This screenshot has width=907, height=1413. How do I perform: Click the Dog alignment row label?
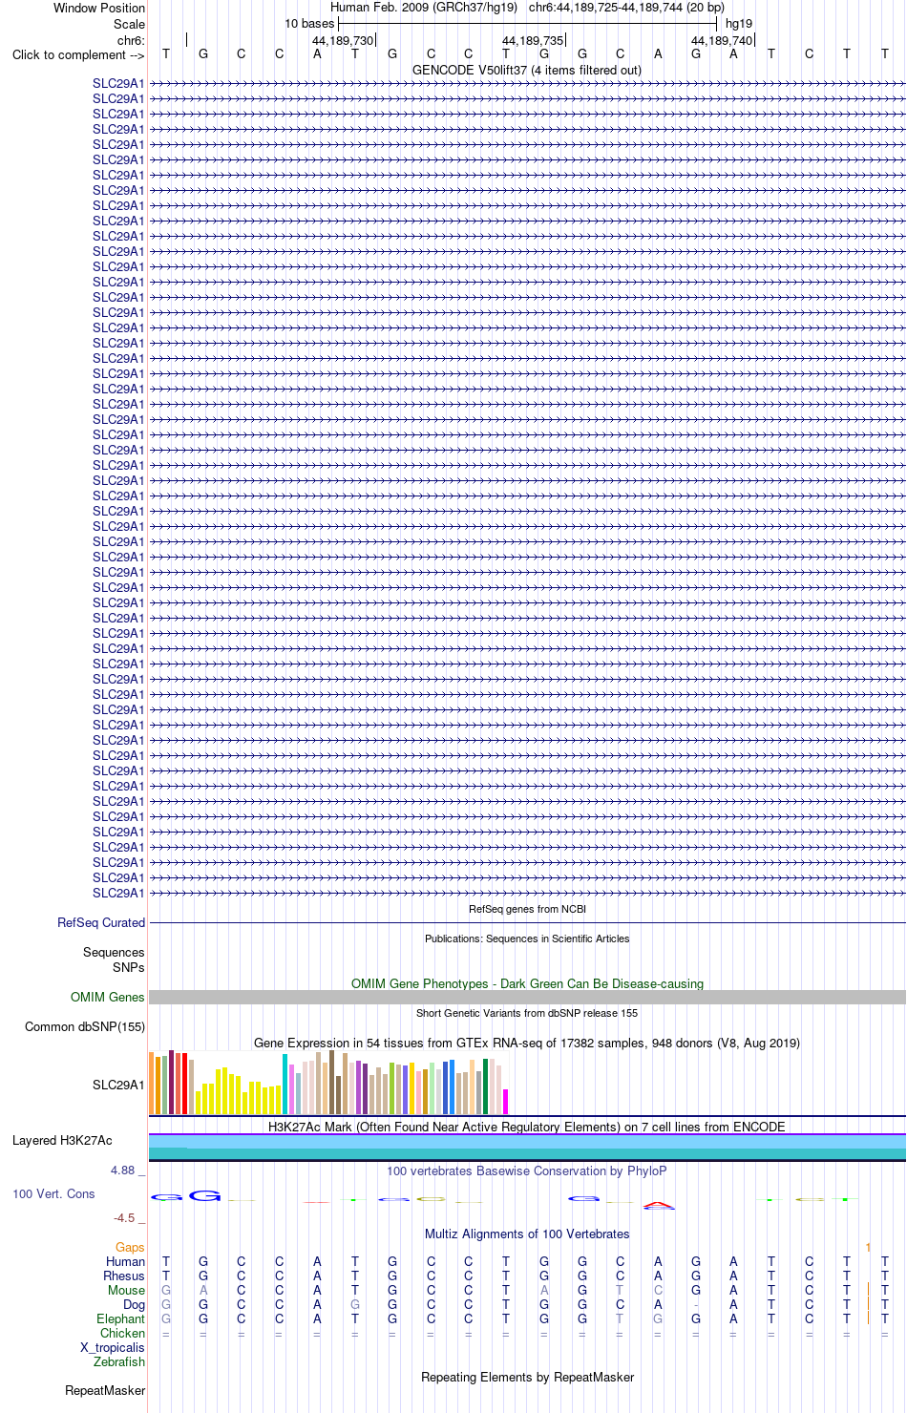pyautogui.click(x=135, y=1304)
